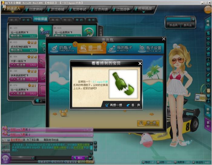Open the 装扮 dress-up side tab
Screen dimensions: 212x165
pos(208,111)
